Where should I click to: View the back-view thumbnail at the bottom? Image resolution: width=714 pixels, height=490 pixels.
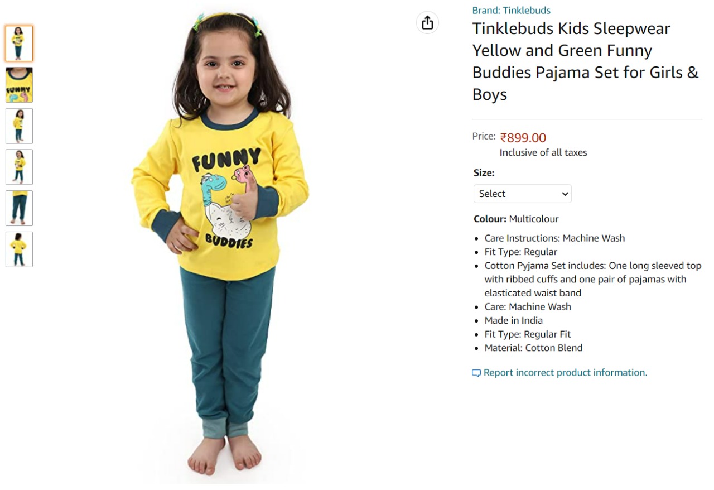click(19, 249)
